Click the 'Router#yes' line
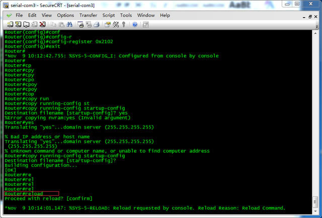The height and width of the screenshot is (218, 322). 19,123
